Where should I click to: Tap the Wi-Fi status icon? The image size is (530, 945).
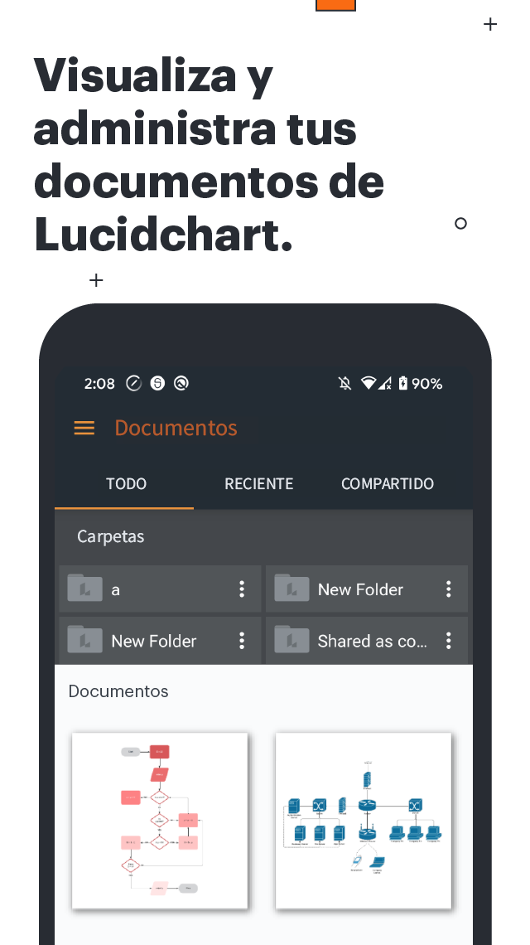[368, 383]
